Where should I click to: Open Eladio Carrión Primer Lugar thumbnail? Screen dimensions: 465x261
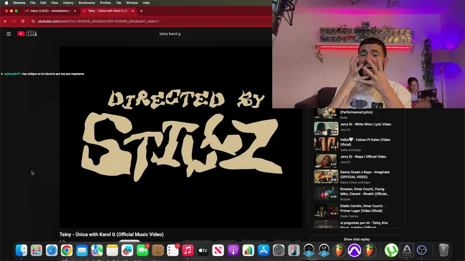click(x=326, y=210)
